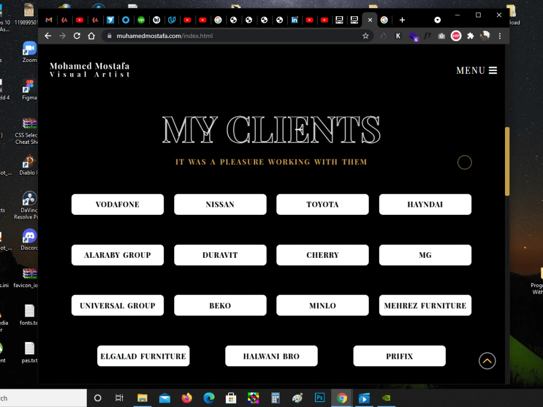Click the scroll-to-top arrow button
This screenshot has height=407, width=543.
coord(487,361)
